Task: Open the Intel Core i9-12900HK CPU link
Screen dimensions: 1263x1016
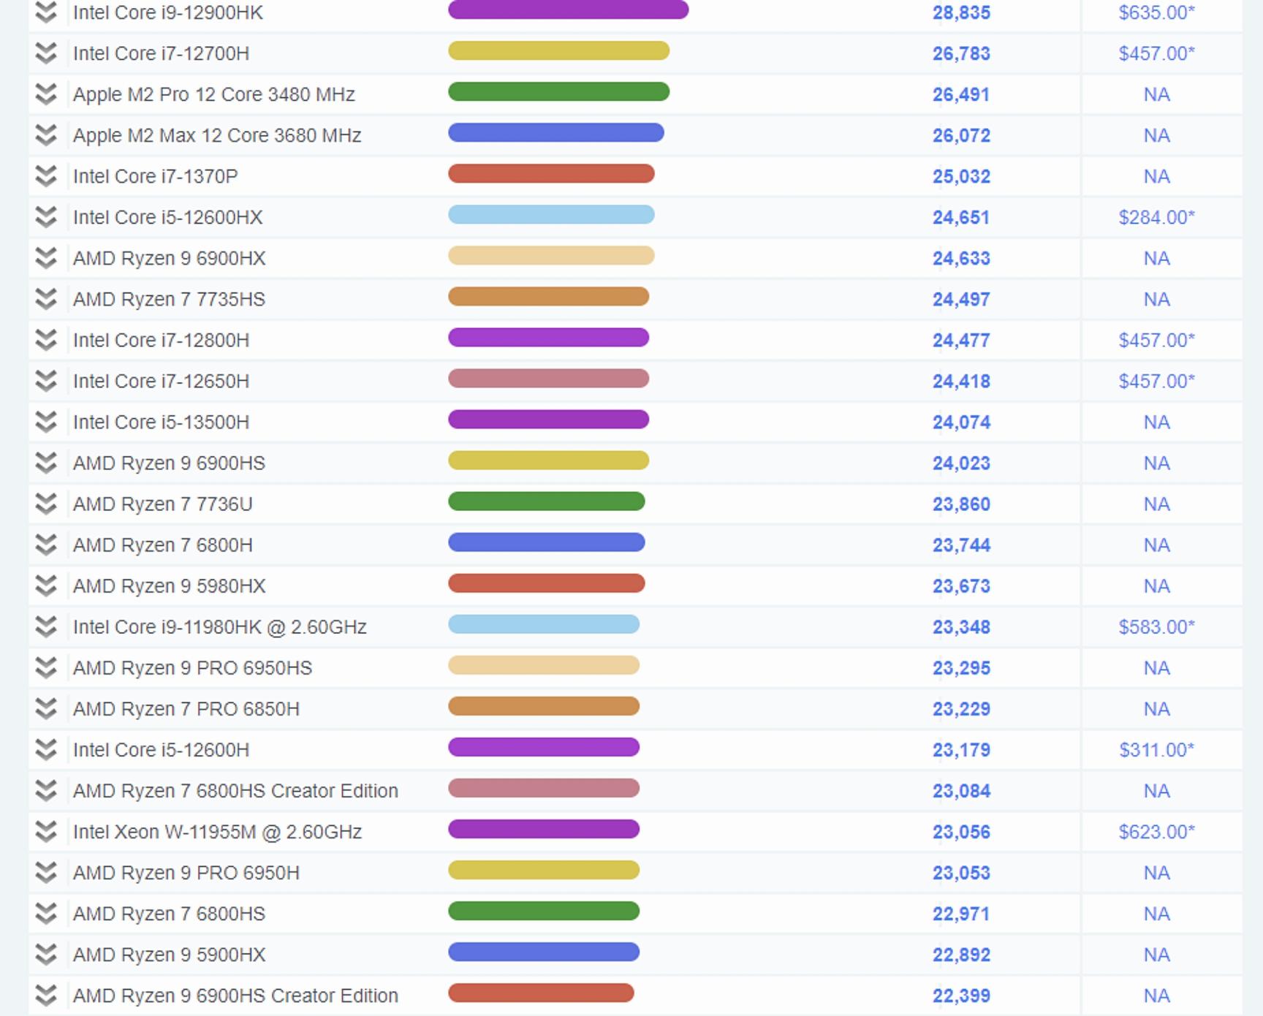Action: [168, 12]
